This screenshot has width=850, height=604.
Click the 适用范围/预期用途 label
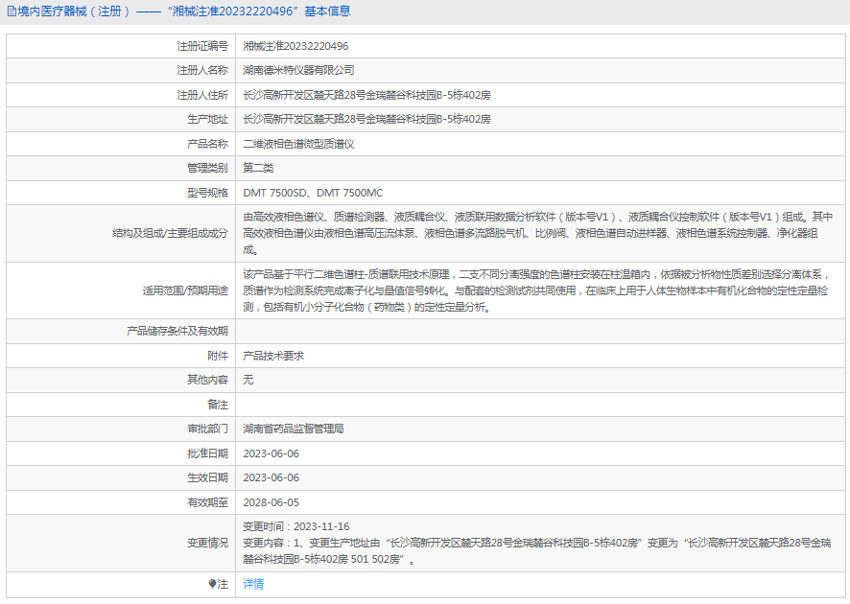pyautogui.click(x=185, y=290)
